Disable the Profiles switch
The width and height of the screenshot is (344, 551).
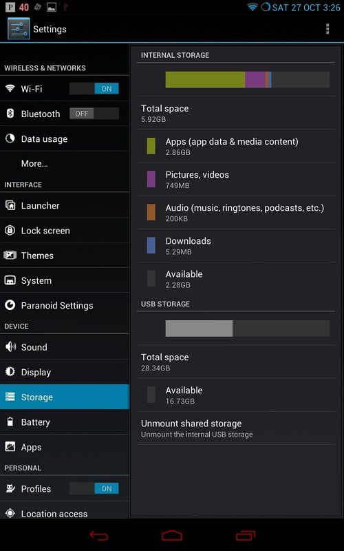coord(94,488)
